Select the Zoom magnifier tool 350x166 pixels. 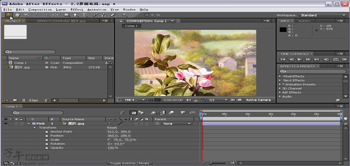pos(26,15)
